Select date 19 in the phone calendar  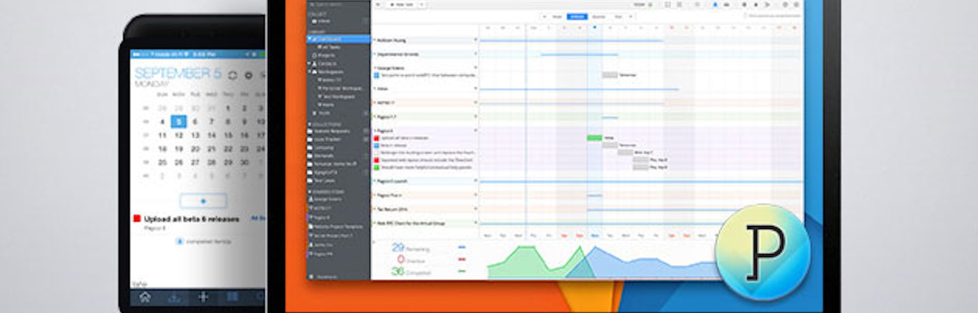point(179,149)
